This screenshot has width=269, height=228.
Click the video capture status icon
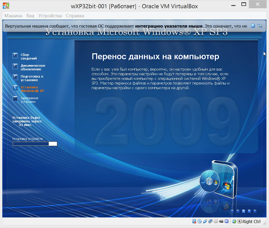coord(221,221)
